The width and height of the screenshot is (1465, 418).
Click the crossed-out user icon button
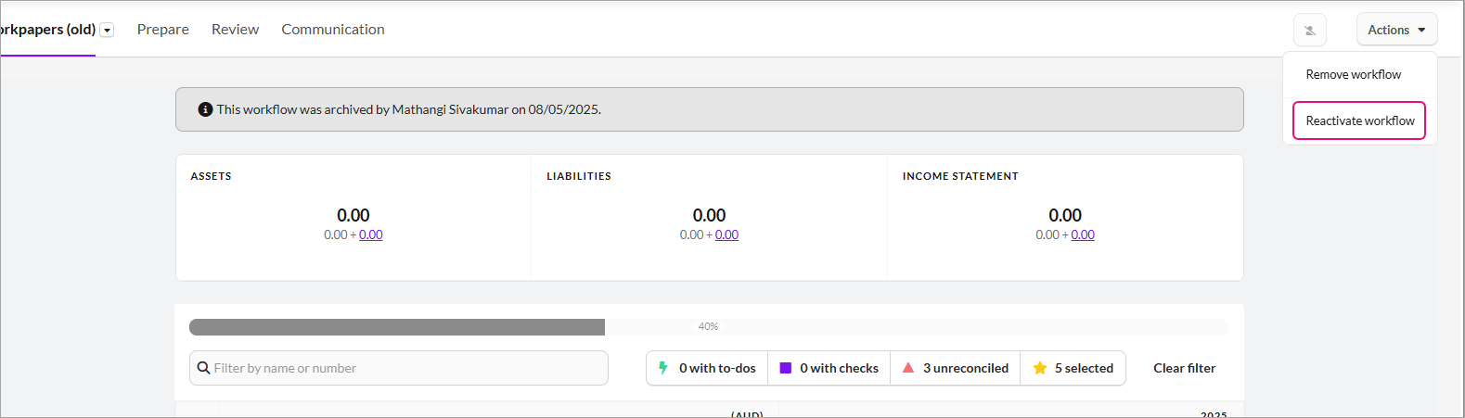click(1309, 31)
